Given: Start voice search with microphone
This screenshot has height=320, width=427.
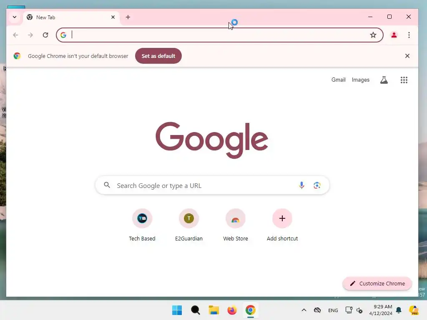Looking at the screenshot, I should click(x=301, y=185).
